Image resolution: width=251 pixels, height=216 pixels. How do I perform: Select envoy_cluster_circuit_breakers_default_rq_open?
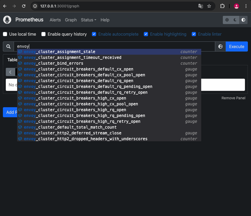109,81
